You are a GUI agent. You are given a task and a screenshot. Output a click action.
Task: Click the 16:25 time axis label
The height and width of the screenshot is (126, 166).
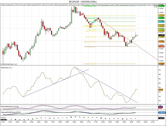[74, 122]
